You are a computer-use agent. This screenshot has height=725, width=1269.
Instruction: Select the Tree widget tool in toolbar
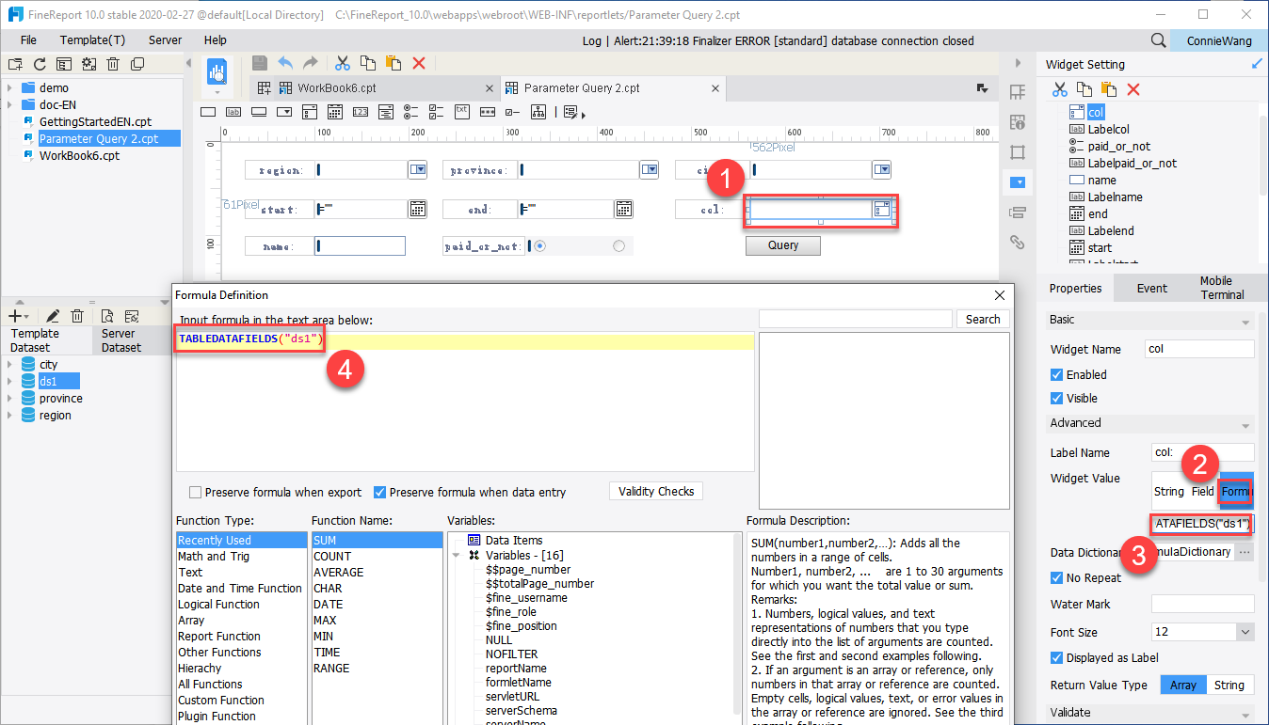pyautogui.click(x=539, y=111)
